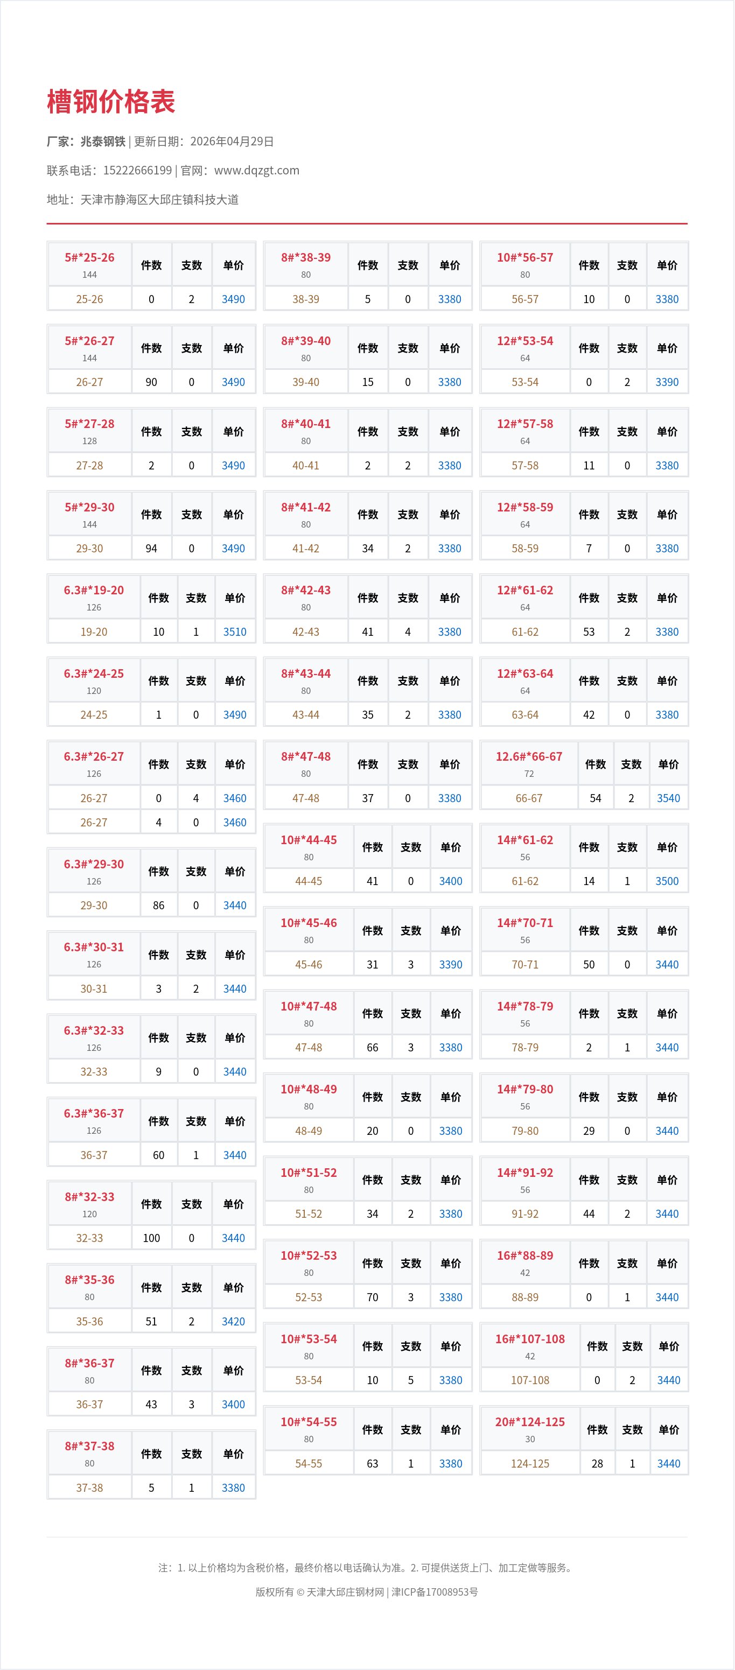Open the 3400 price link for 10#*44-45

[x=451, y=881]
